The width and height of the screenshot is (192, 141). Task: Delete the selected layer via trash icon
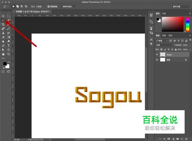tap(186, 139)
